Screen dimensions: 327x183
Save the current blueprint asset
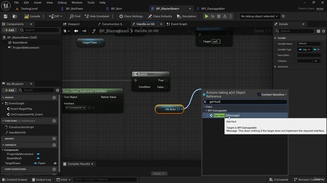pos(6,16)
